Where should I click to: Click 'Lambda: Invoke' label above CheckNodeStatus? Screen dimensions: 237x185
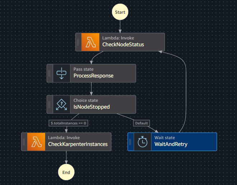[118, 38]
